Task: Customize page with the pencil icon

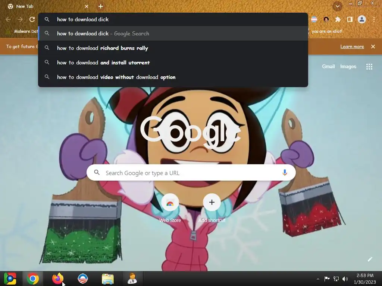Action: tap(370, 259)
